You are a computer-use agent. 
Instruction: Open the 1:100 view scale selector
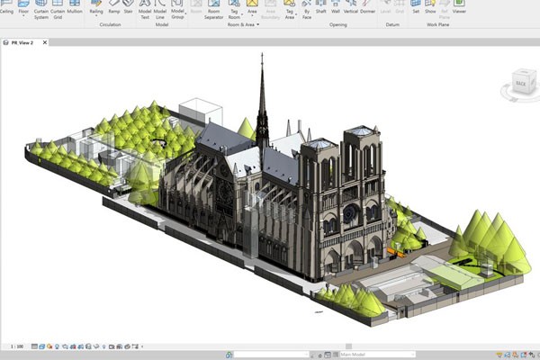tap(16, 346)
